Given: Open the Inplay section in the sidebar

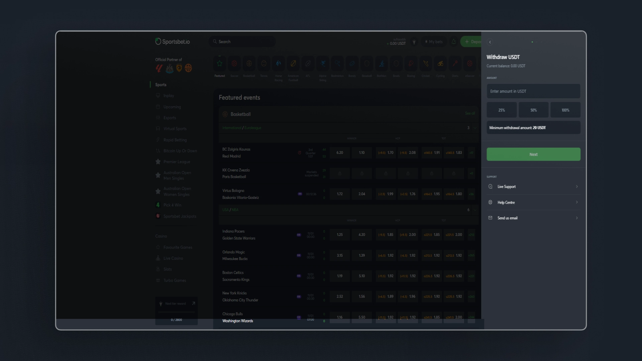Looking at the screenshot, I should [169, 96].
